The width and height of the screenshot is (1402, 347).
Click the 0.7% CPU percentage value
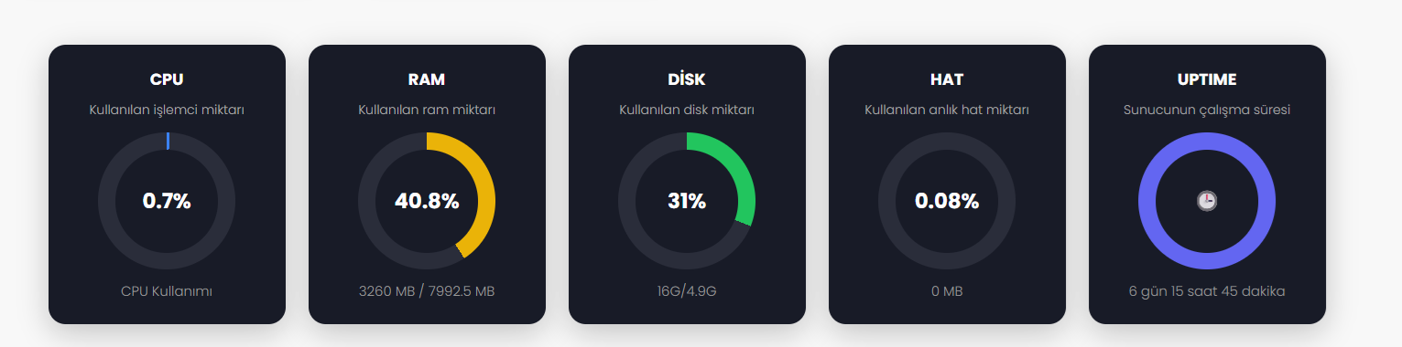pos(167,201)
